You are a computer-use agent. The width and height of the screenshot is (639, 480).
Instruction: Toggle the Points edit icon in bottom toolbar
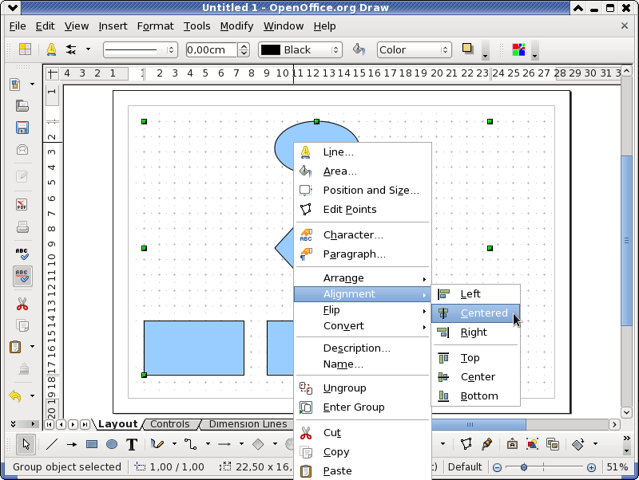tap(466, 444)
